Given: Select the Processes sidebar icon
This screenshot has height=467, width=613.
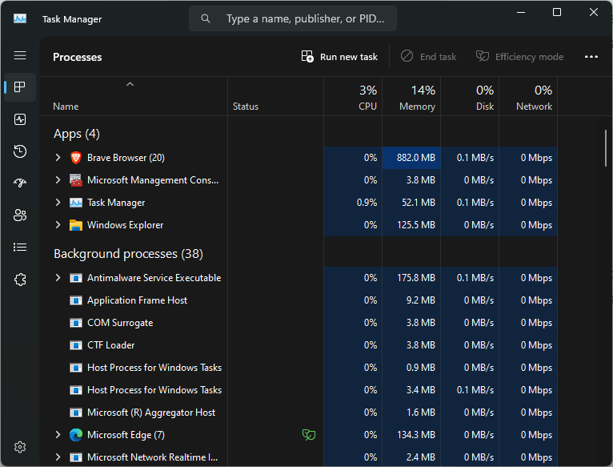Looking at the screenshot, I should click(20, 87).
